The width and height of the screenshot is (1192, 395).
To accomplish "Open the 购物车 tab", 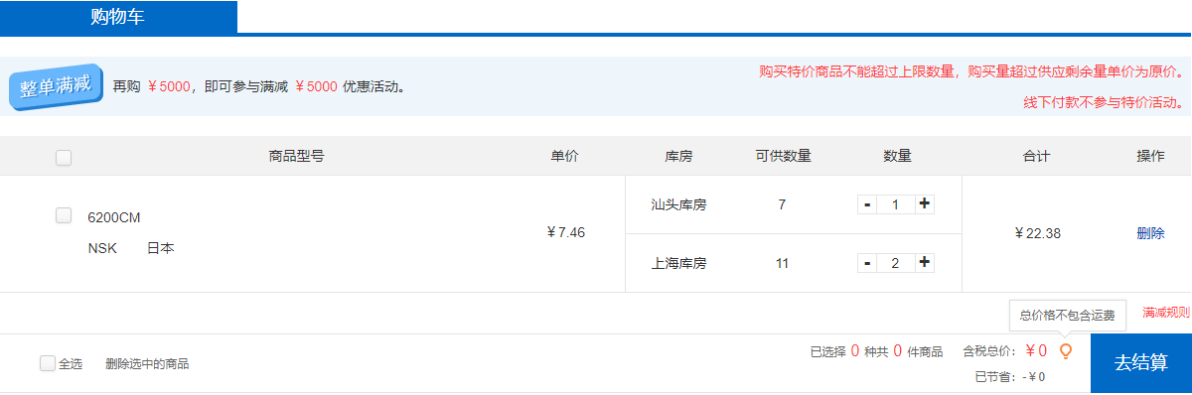I will (118, 17).
